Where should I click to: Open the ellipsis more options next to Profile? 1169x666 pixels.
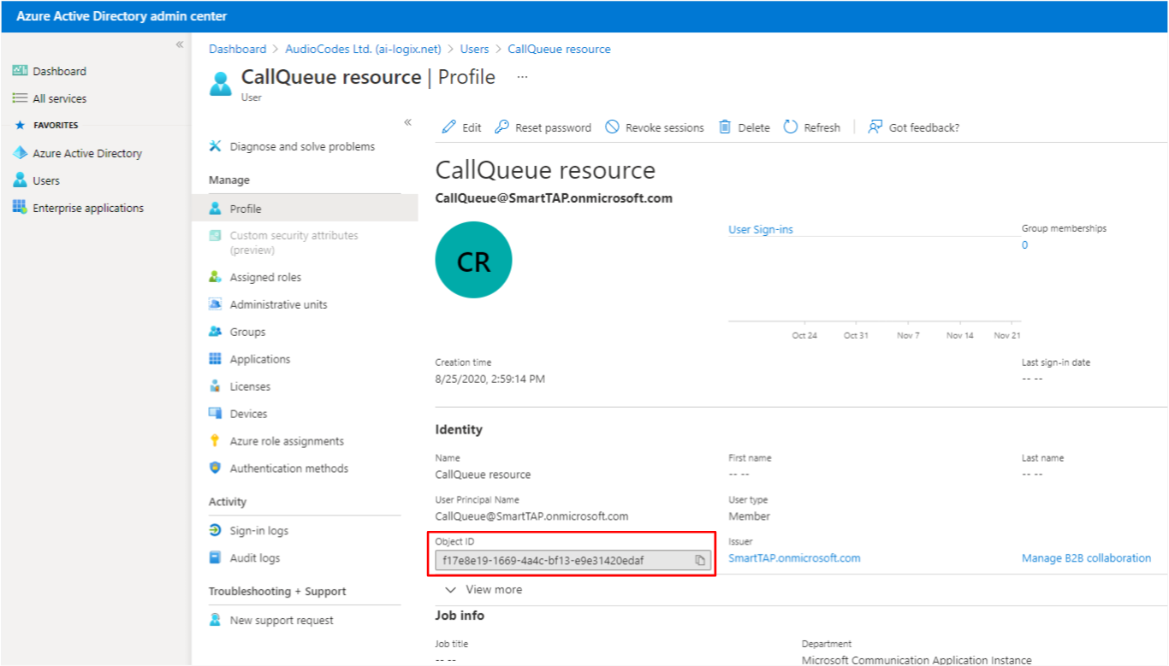(522, 77)
